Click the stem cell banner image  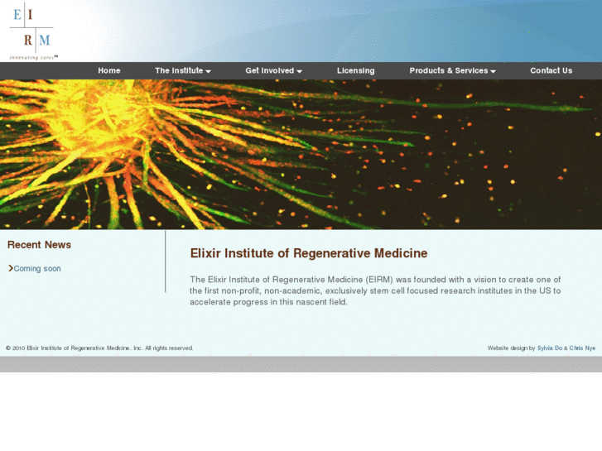point(301,154)
